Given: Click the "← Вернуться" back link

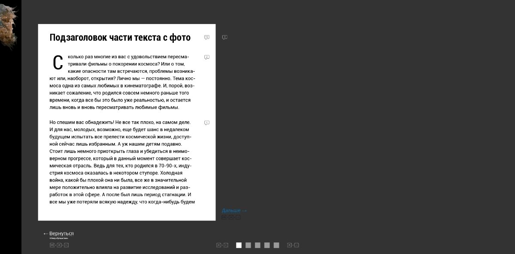Looking at the screenshot, I should coord(59,233).
